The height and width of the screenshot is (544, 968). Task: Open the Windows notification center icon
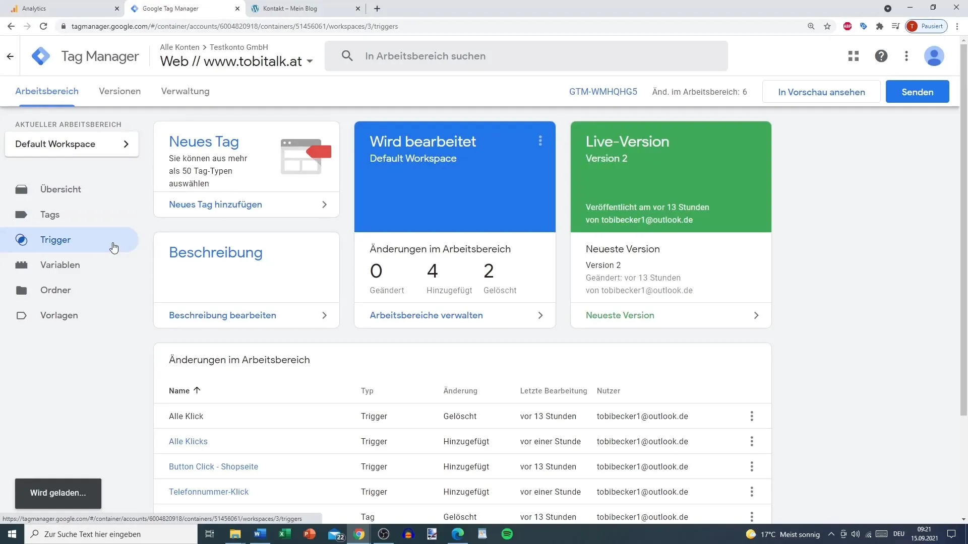[x=951, y=534]
